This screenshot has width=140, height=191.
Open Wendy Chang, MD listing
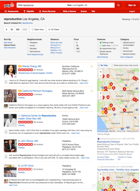pos(32,66)
